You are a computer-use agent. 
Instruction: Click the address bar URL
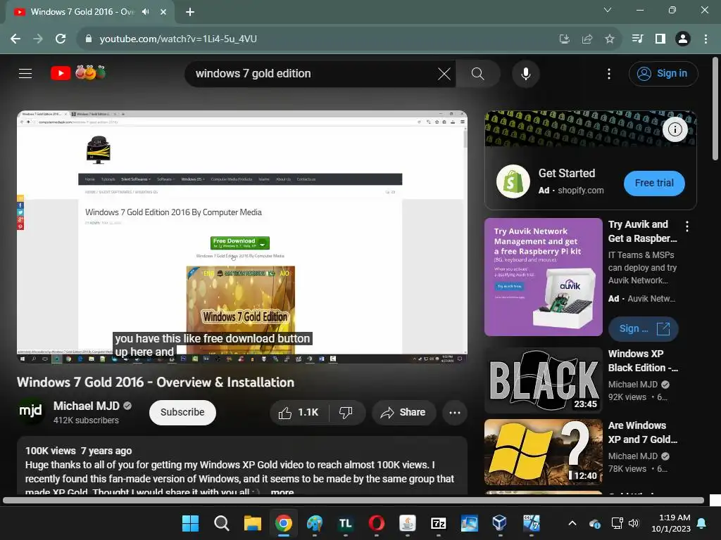pyautogui.click(x=178, y=39)
